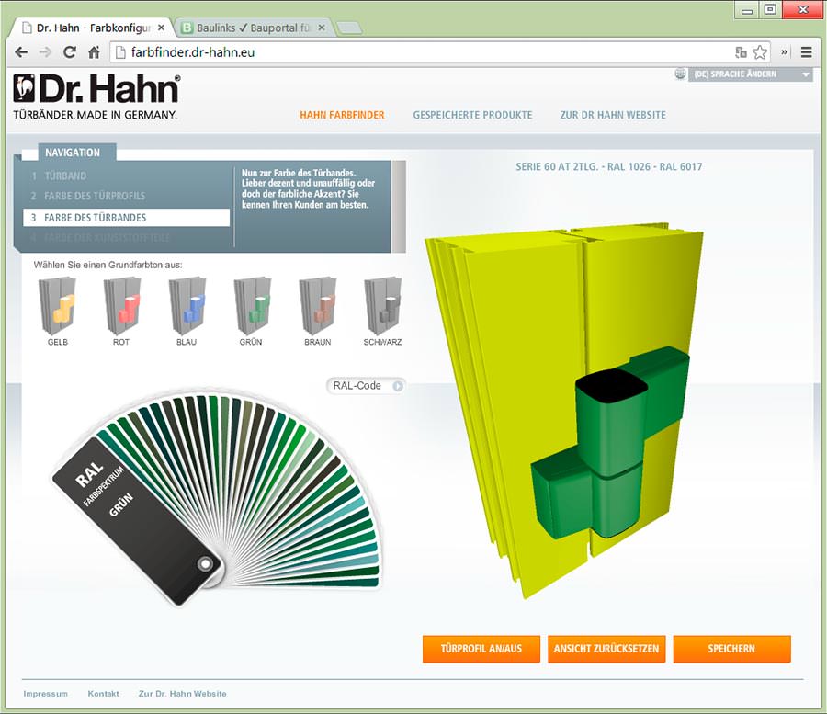Click the navigation panel scrollbar
Image resolution: width=827 pixels, height=714 pixels.
point(400,207)
